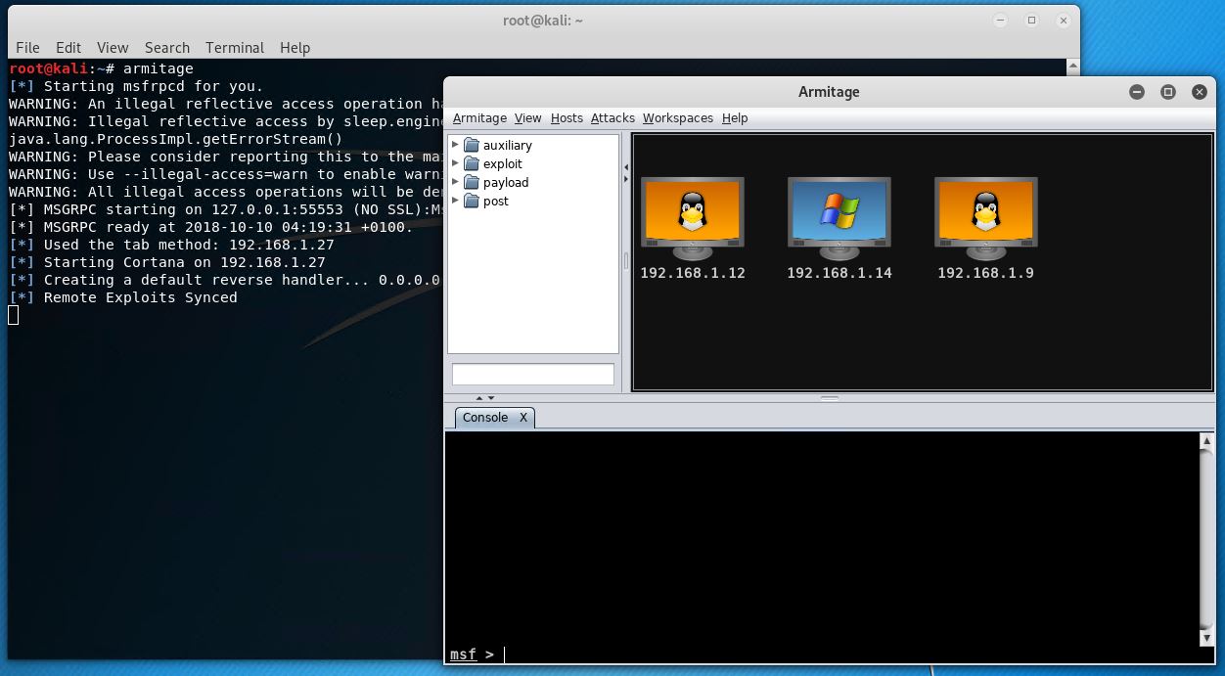The height and width of the screenshot is (676, 1225).
Task: Expand the exploit module tree
Action: (x=455, y=163)
